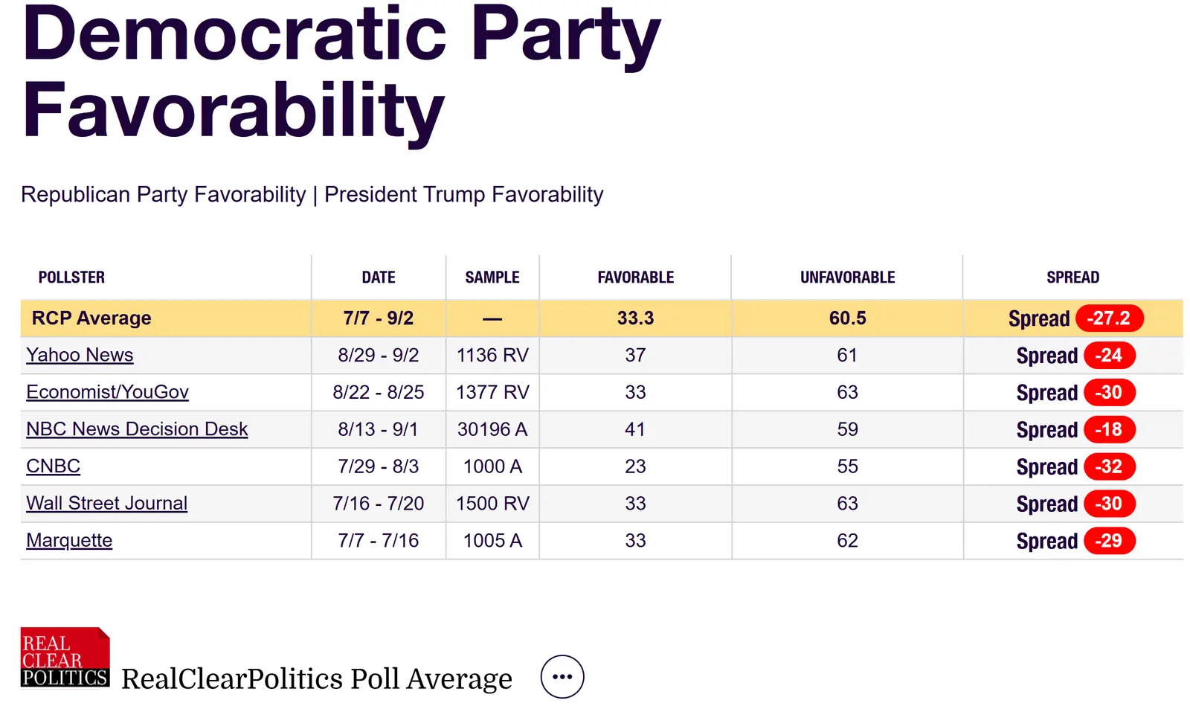This screenshot has height=706, width=1190.
Task: Click the POLLSTER column header
Action: [x=71, y=277]
